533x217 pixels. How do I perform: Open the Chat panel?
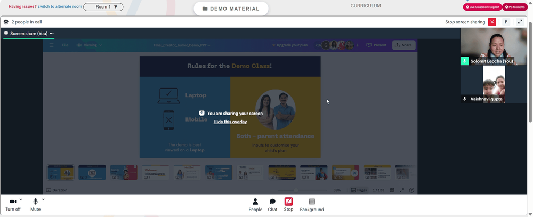272,205
